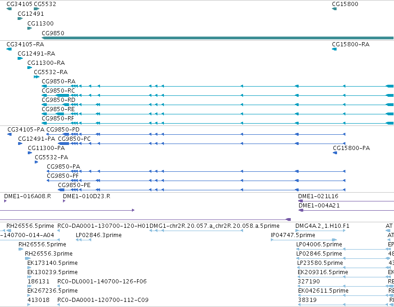Open the EK267236.5prime EST label
Screen dimensions: 394x307
(52, 291)
